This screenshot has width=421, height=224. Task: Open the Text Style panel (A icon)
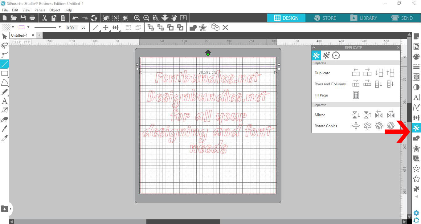tap(416, 97)
